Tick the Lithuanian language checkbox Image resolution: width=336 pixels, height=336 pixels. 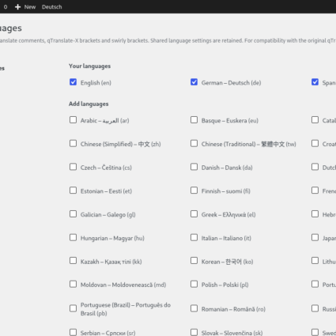pyautogui.click(x=315, y=261)
